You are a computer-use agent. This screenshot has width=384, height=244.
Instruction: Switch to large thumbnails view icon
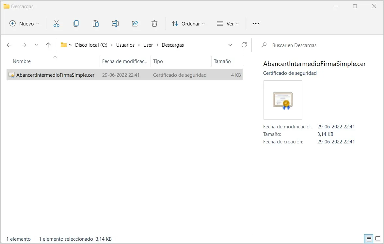tap(378, 239)
